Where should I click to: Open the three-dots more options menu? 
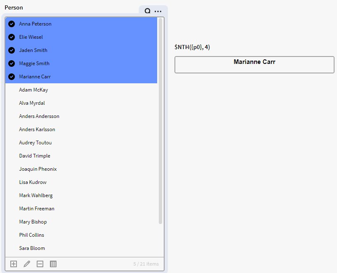pos(158,12)
